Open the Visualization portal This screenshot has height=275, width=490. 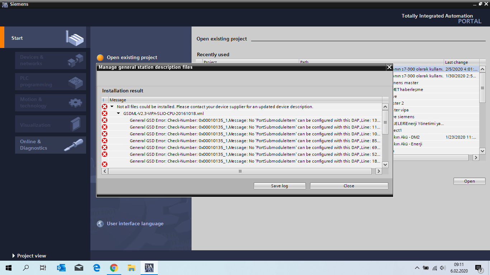click(x=51, y=124)
